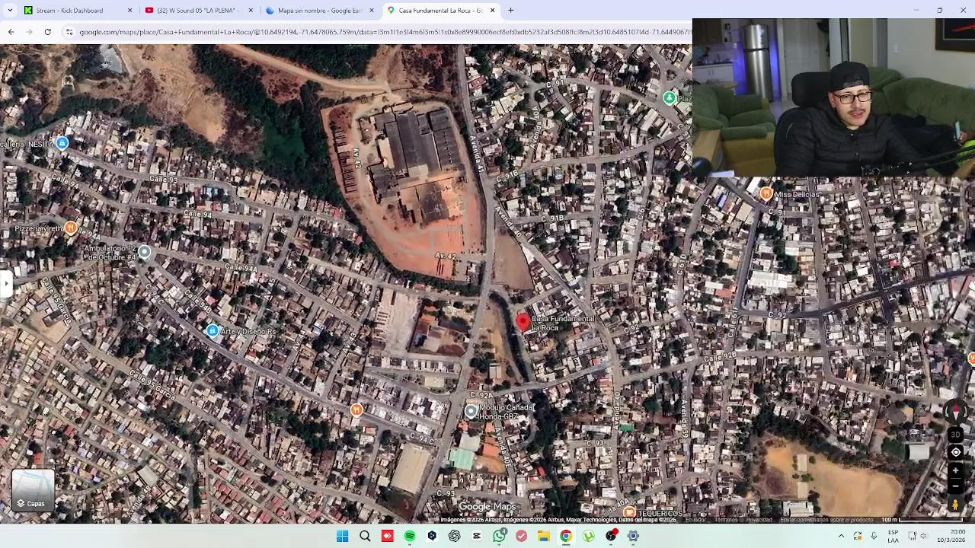Open WhatsApp from the taskbar

(x=499, y=536)
